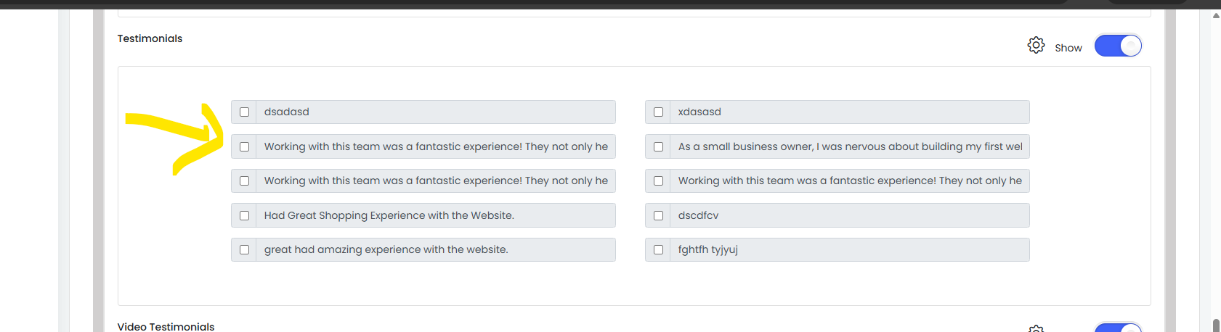Screen dimensions: 1221x332
Task: Toggle the Video Testimonials show switch
Action: pyautogui.click(x=1118, y=328)
